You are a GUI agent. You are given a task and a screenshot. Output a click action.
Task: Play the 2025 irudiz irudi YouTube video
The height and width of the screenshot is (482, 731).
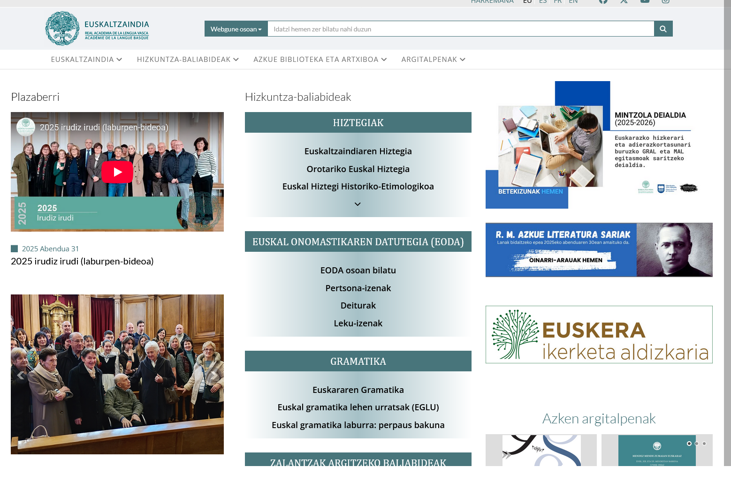tap(117, 172)
